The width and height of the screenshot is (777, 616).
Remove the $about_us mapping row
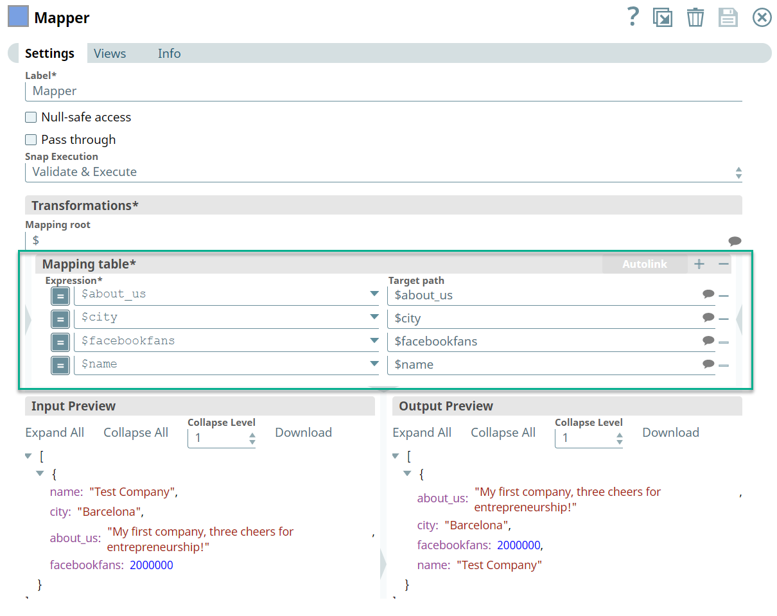coord(724,296)
